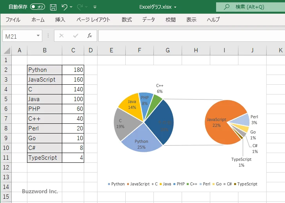
Task: Click Python legend entry swatch
Action: tap(109, 184)
